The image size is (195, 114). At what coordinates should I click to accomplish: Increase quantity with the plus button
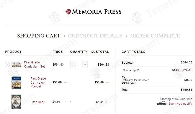[x=85, y=65]
